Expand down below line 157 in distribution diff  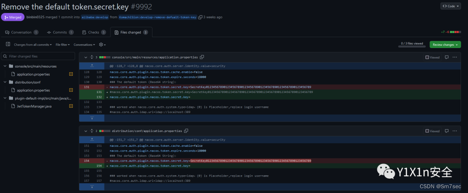tap(91, 187)
